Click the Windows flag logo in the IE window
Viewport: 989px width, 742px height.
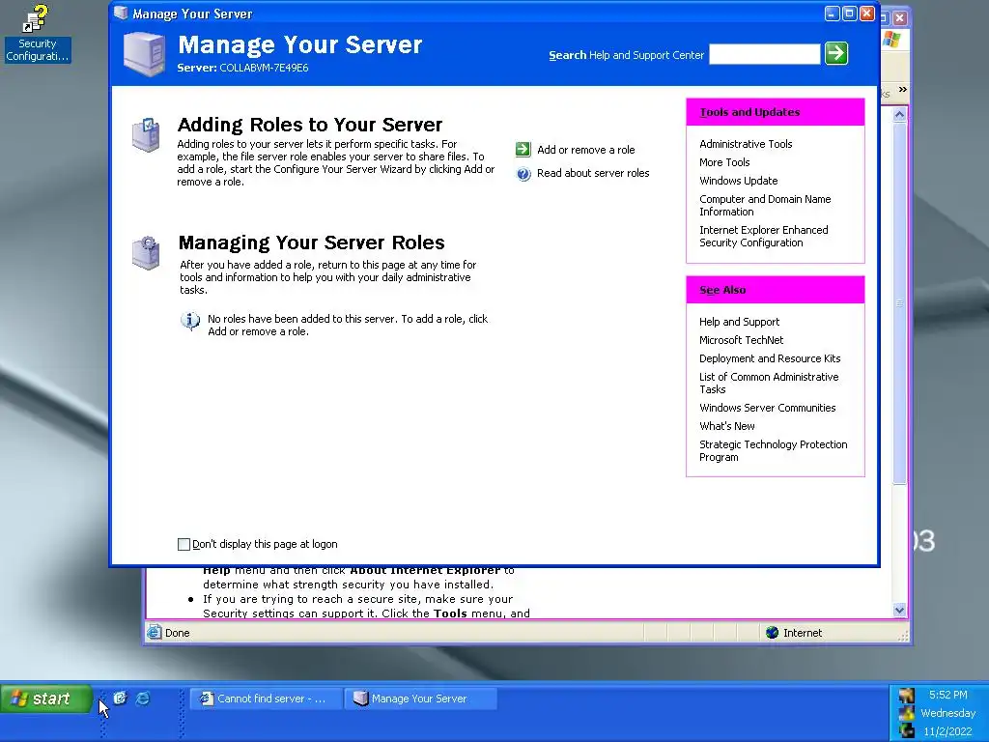click(x=891, y=41)
